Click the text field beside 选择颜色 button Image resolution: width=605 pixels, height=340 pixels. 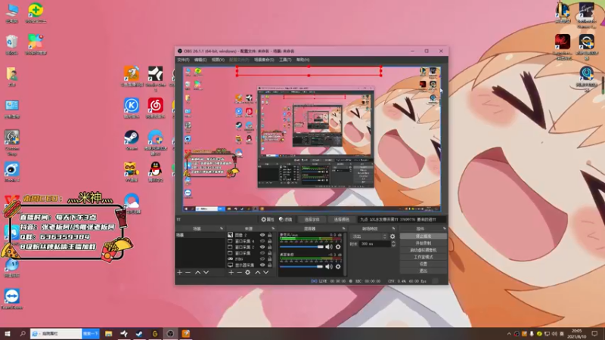(402, 220)
